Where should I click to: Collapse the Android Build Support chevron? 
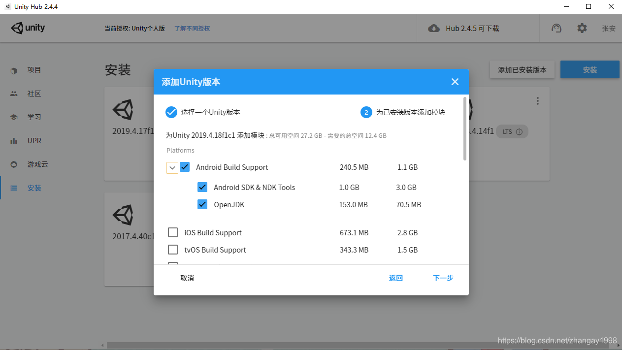tap(172, 167)
